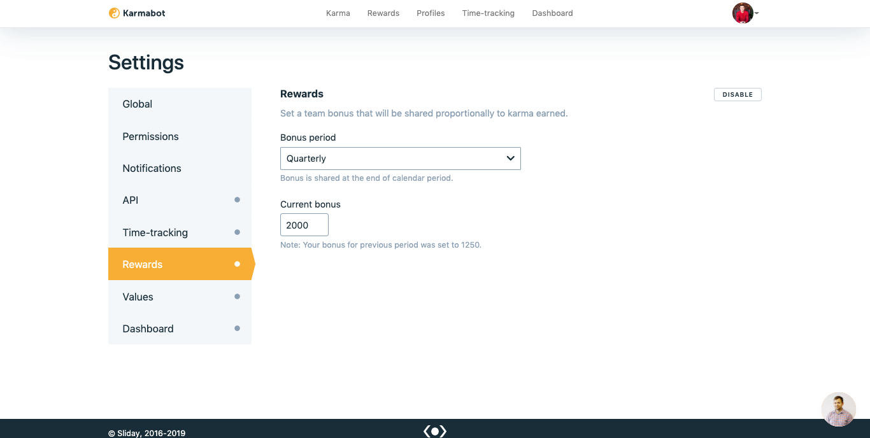Click the Settings page heading
This screenshot has height=438, width=870.
[x=146, y=62]
